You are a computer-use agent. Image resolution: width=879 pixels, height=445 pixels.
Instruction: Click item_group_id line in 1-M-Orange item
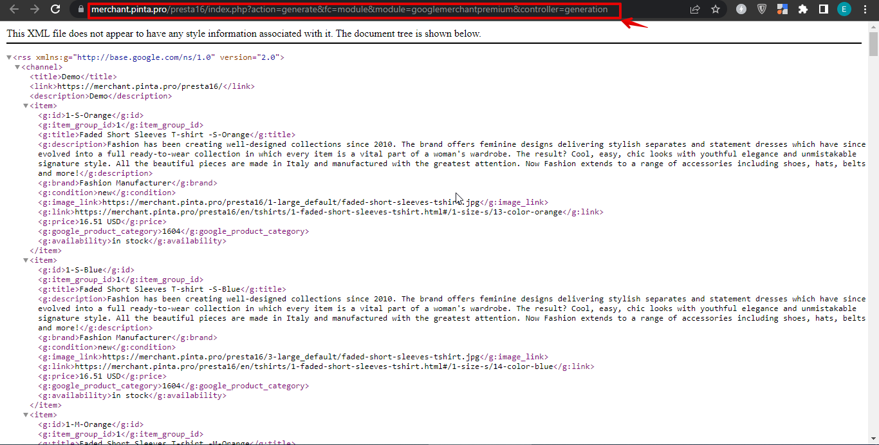click(121, 434)
